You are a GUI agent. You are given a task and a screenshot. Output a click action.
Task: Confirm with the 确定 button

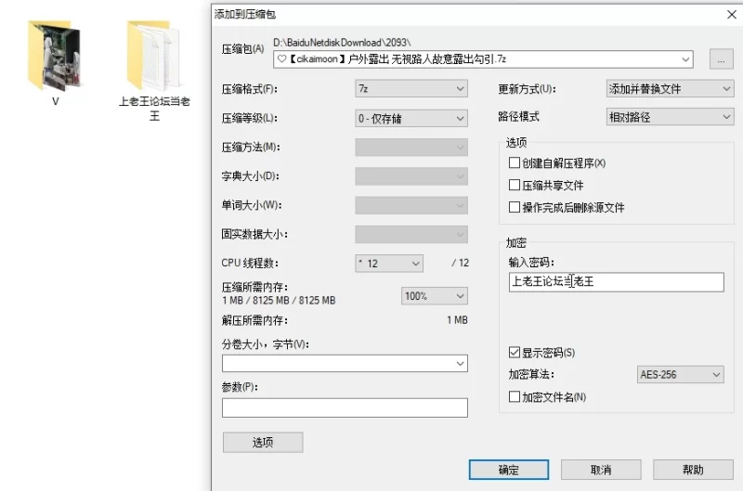pos(509,470)
